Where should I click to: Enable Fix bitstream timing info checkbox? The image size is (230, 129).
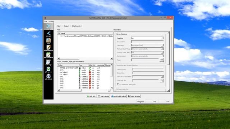click(x=118, y=85)
